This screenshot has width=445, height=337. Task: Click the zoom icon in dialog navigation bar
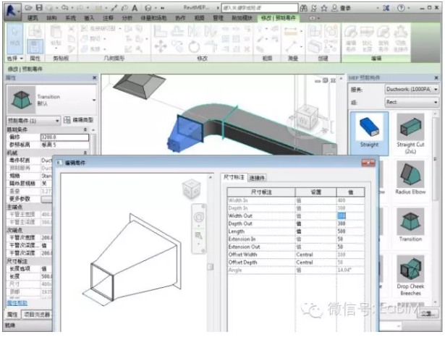[198, 236]
